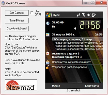
Task: Copy the screenshot to clipboard
Action: (17, 28)
